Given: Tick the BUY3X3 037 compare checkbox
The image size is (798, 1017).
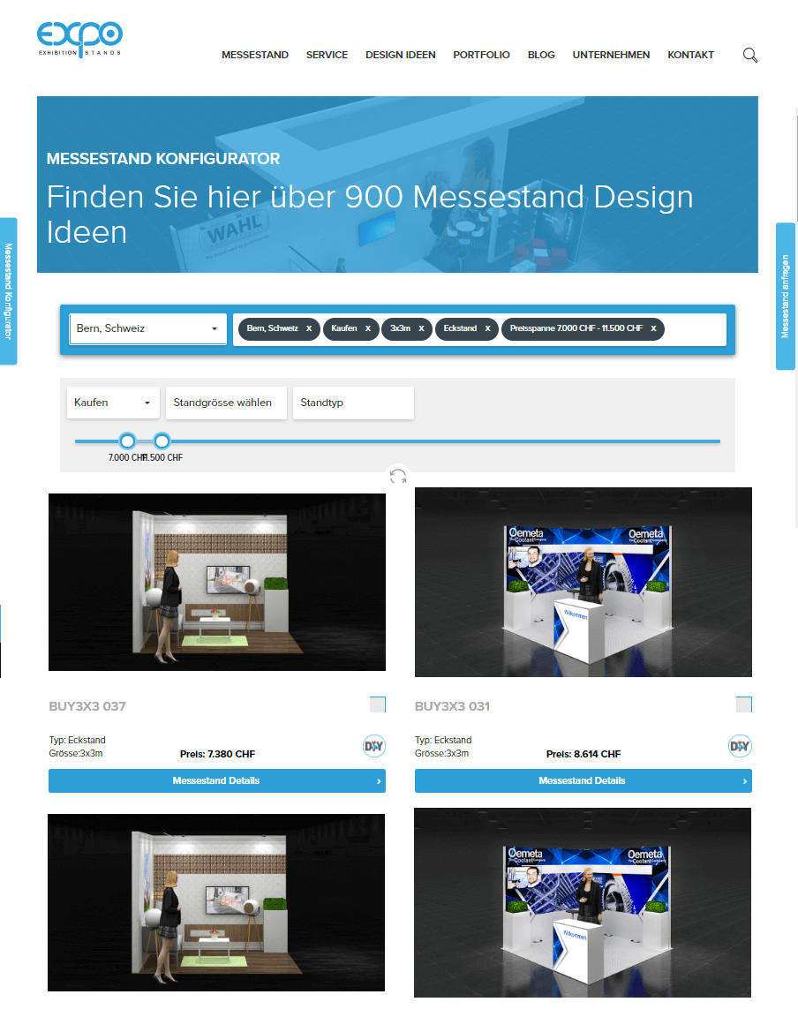Looking at the screenshot, I should 378,704.
